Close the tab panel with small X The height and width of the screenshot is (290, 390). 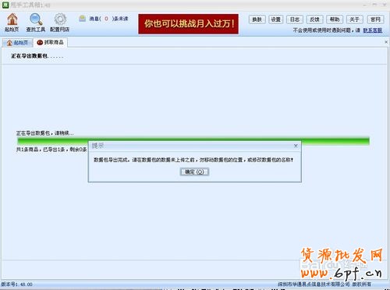tap(386, 42)
